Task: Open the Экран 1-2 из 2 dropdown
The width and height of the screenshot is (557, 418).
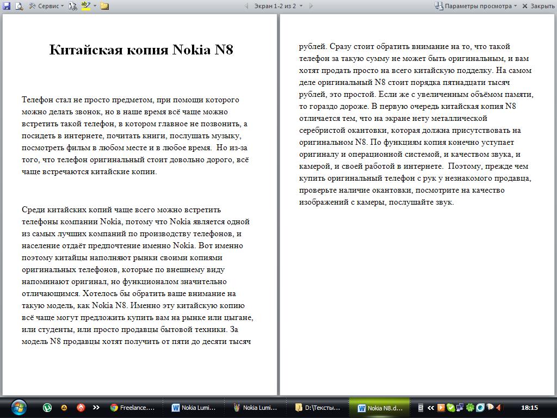Action: point(278,5)
